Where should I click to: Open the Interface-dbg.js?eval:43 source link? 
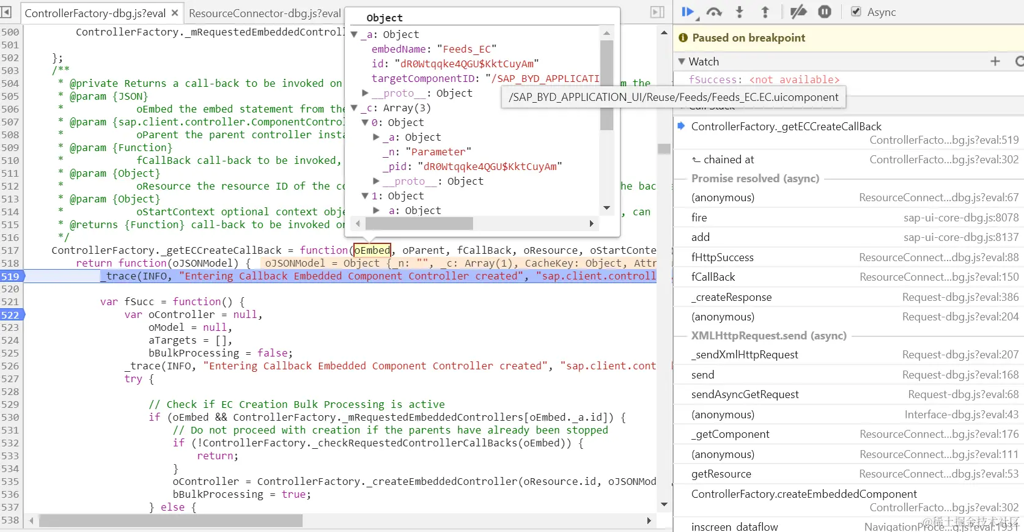(962, 415)
